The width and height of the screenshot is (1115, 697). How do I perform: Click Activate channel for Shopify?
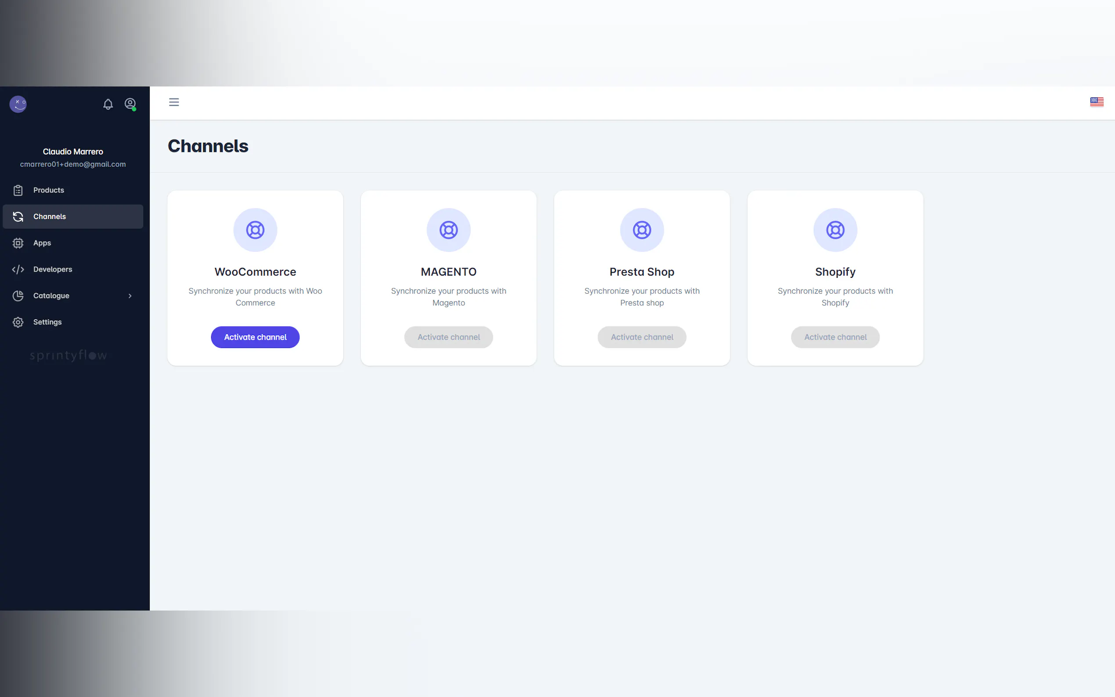point(835,338)
